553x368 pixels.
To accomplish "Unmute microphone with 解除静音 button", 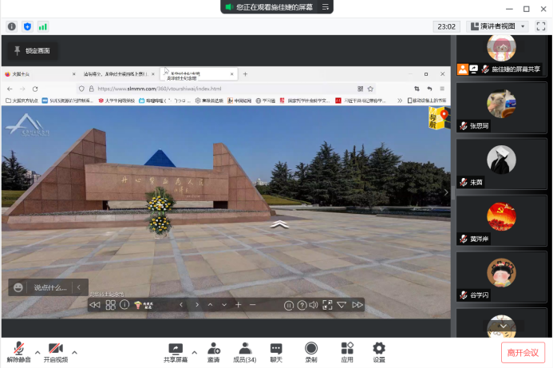I will coord(18,351).
